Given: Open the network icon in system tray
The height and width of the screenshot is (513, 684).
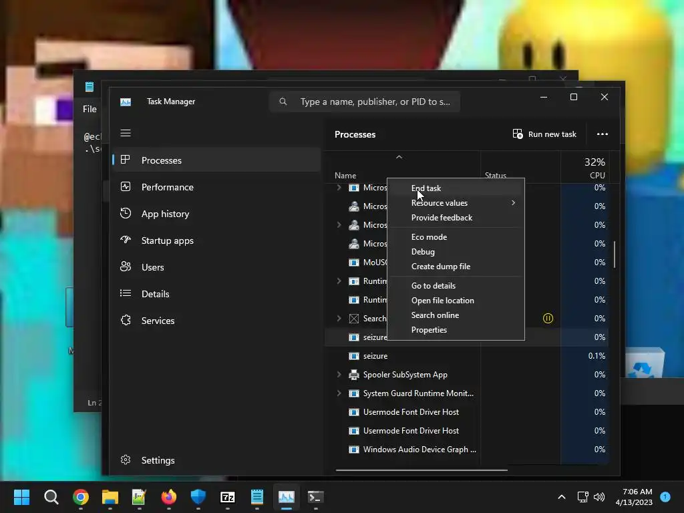Looking at the screenshot, I should pyautogui.click(x=582, y=497).
